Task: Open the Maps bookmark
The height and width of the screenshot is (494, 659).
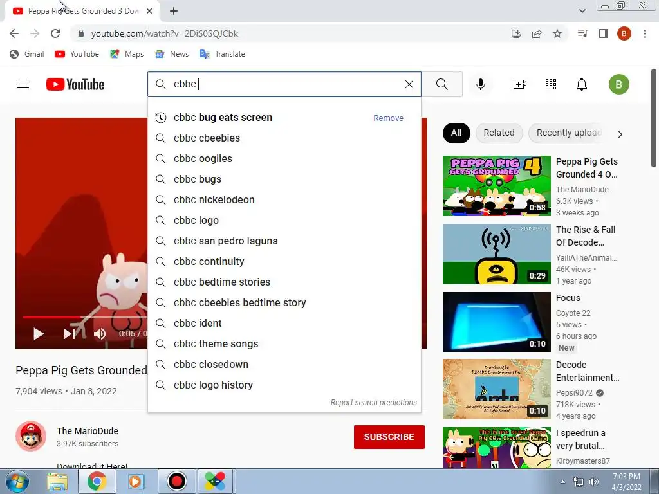Action: pos(127,54)
